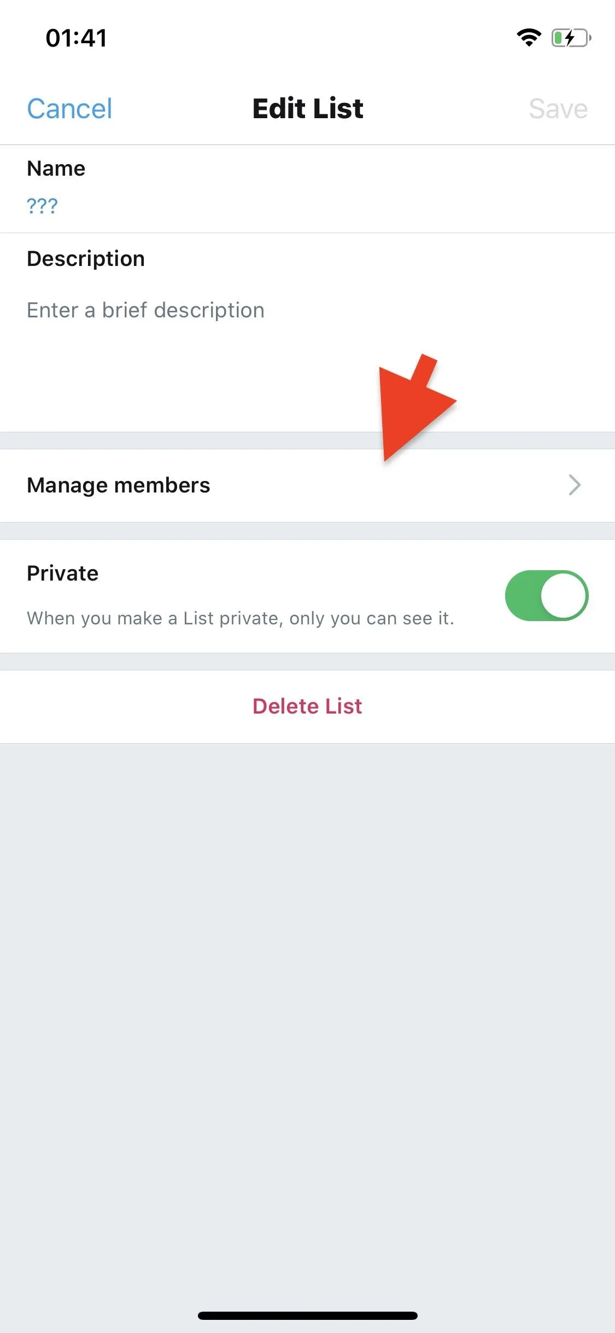The image size is (615, 1333).
Task: Tap the home indicator bar
Action: tap(307, 1315)
